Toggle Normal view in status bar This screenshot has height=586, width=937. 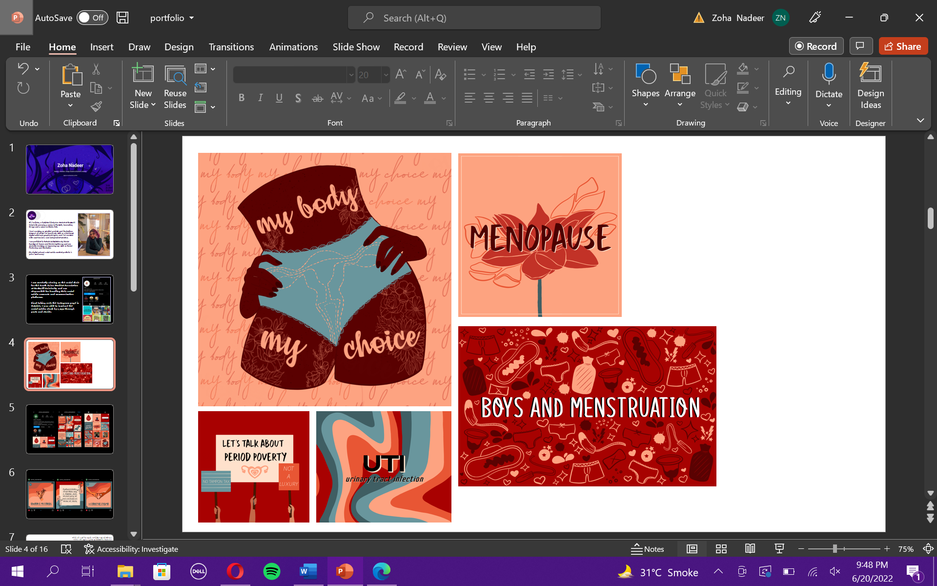click(x=692, y=549)
